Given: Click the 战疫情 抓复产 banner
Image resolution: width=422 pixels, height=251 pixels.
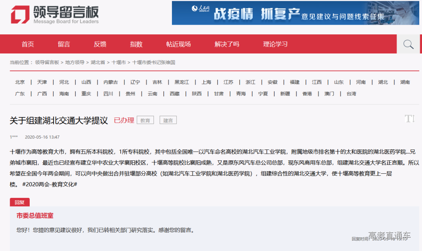Looking at the screenshot, I should point(295,13).
